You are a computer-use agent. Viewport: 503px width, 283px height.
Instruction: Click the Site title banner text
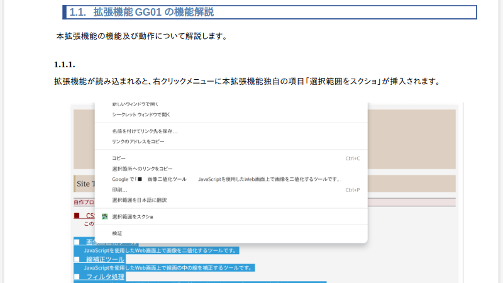[x=85, y=184]
